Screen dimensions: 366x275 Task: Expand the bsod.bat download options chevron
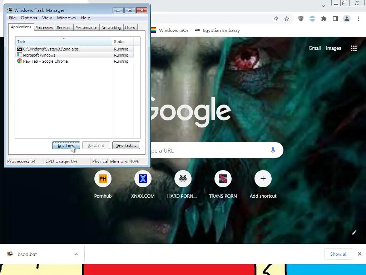(76, 254)
